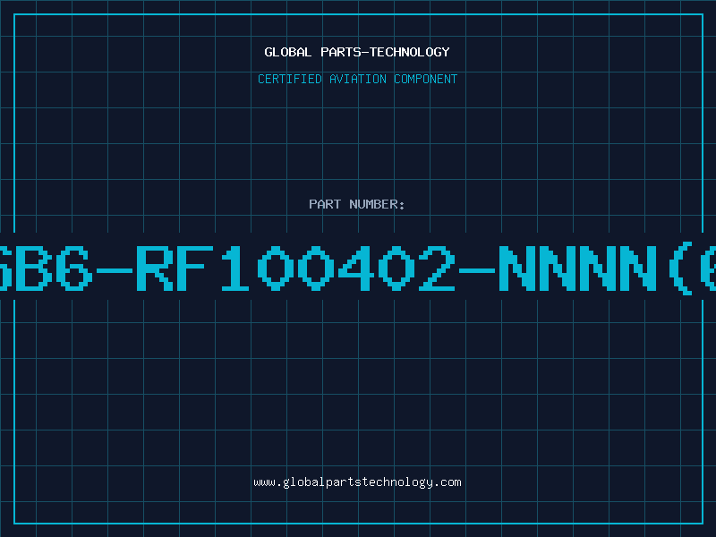Select the RF100402 segment of the part number
This screenshot has height=537, width=716.
(x=296, y=268)
